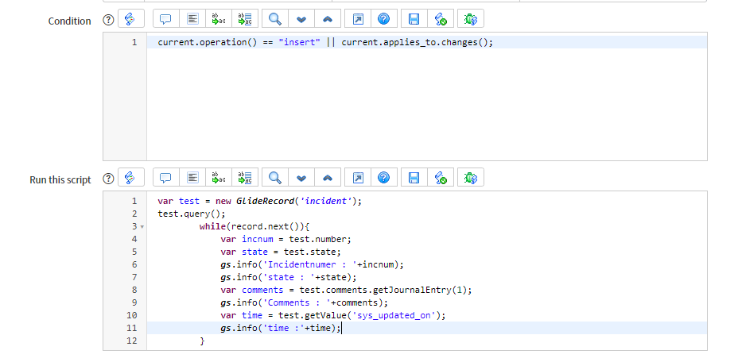Find previous match in Condition editor
This screenshot has width=742, height=362.
[328, 20]
